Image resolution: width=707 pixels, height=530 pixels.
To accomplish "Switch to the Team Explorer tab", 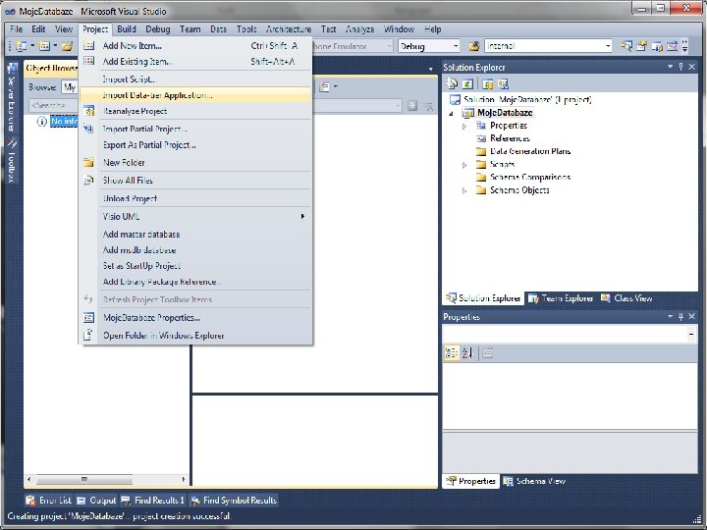I will point(561,298).
